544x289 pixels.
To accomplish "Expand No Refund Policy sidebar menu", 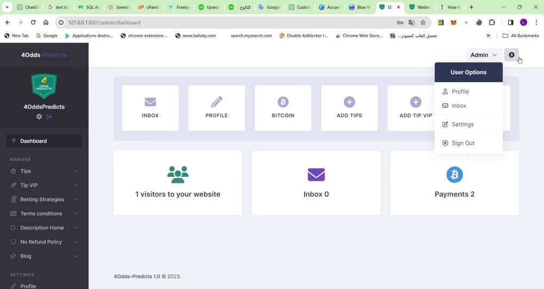I will 44,242.
